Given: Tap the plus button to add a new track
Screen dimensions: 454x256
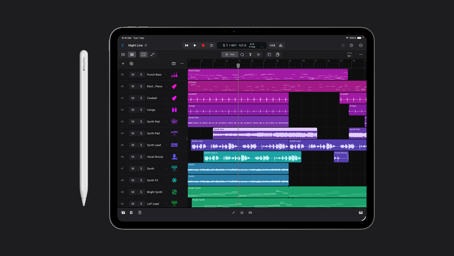Looking at the screenshot, I should (x=123, y=63).
